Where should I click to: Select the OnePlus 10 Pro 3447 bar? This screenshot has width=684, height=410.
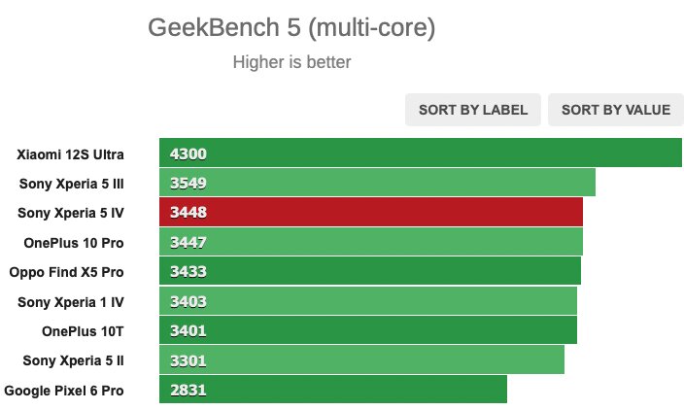(371, 242)
